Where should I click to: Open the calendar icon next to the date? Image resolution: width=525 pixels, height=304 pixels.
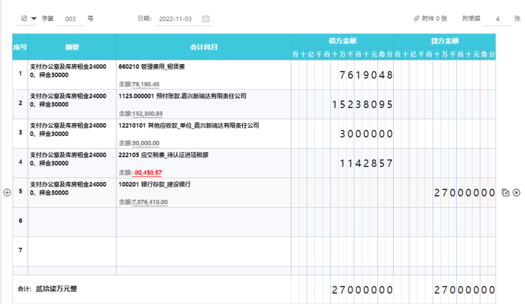coord(206,19)
